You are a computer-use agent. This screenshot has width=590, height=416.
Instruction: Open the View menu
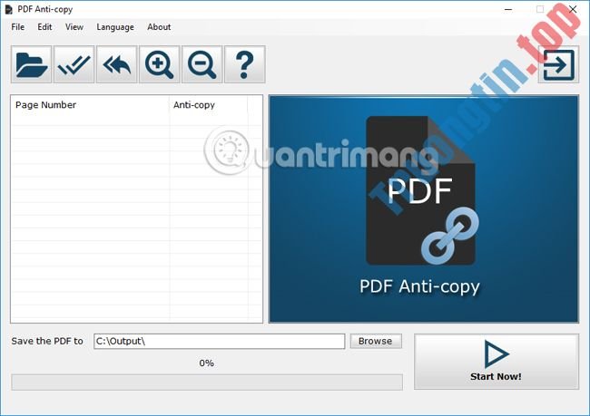click(x=74, y=27)
